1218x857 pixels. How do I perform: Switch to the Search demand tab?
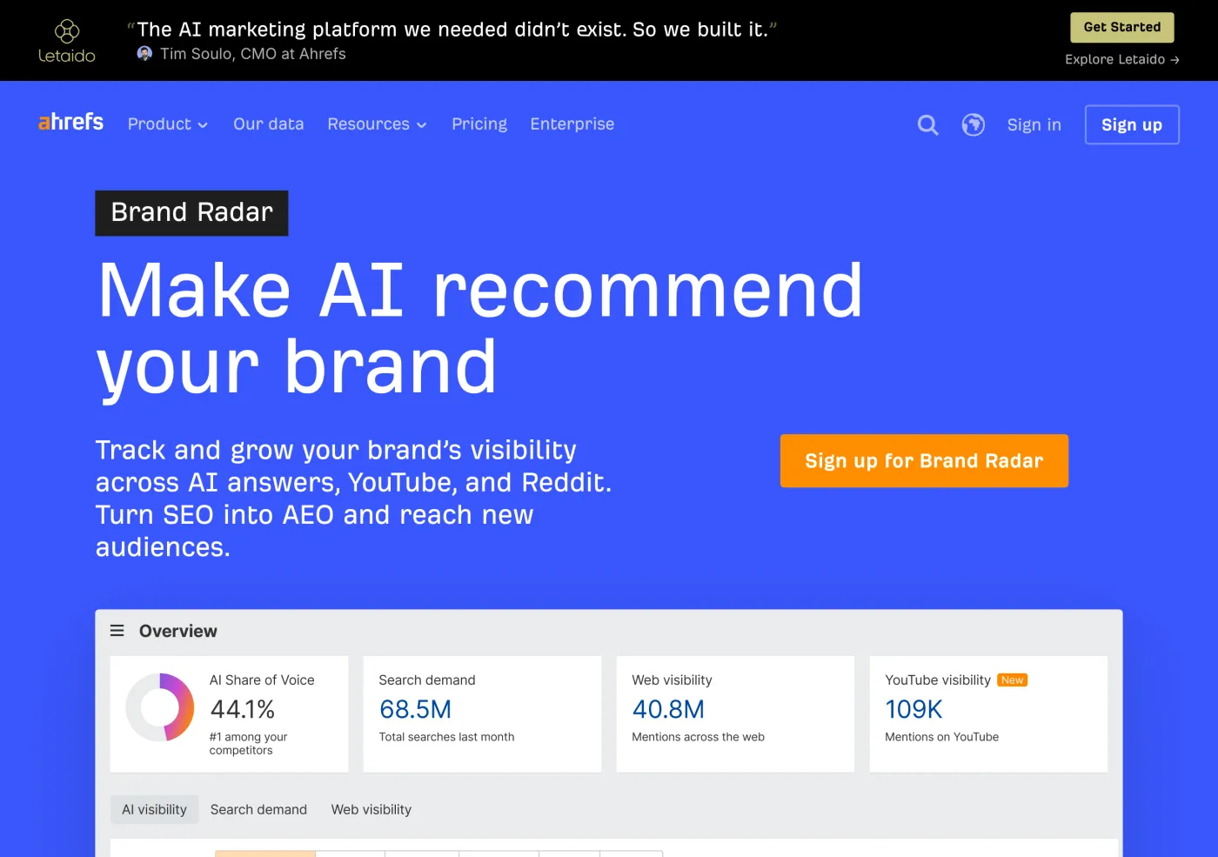[258, 809]
